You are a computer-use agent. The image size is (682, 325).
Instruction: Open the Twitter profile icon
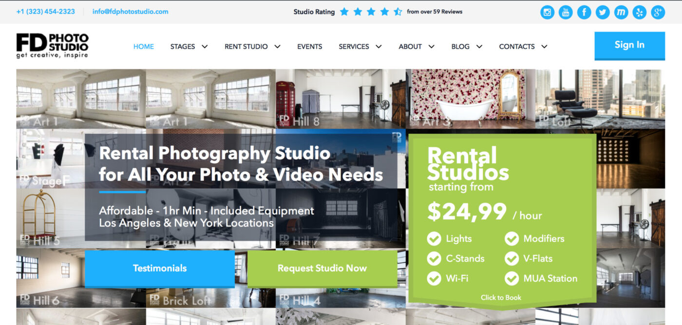(x=603, y=12)
